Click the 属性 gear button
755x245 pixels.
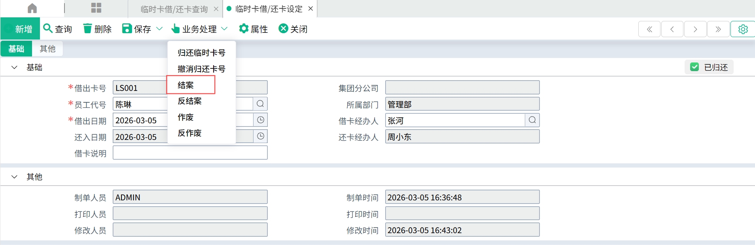[254, 29]
